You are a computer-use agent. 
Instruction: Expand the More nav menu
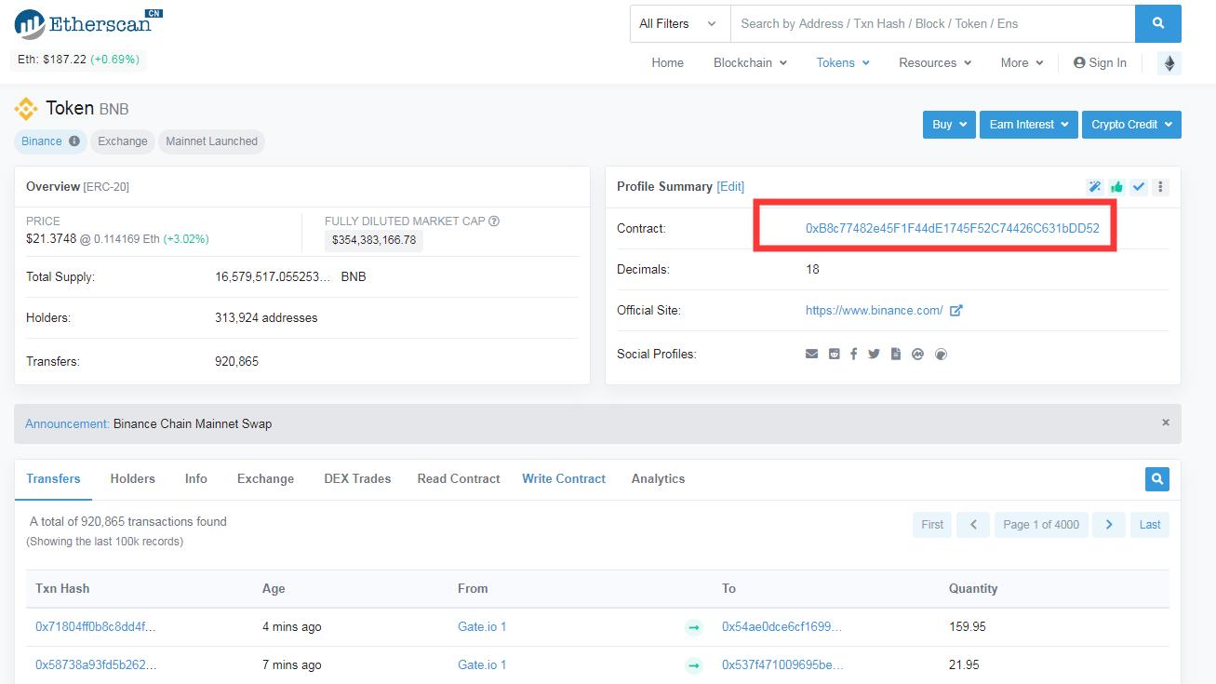pos(1022,63)
